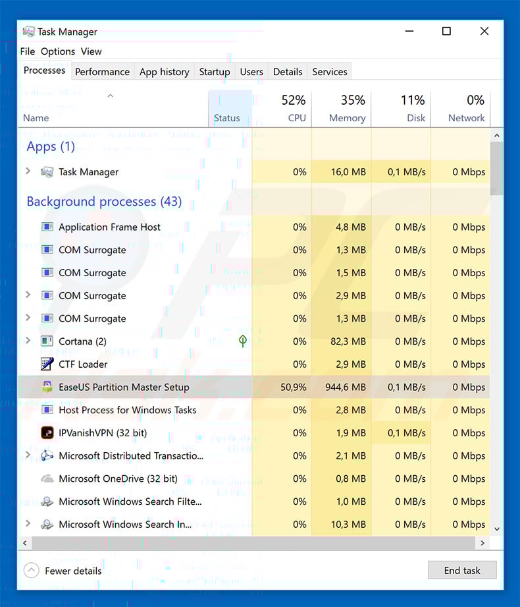Click the Task Manager title bar icon
The width and height of the screenshot is (520, 607).
coord(28,32)
